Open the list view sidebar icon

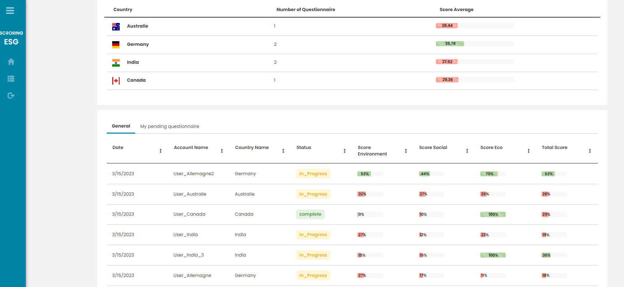click(x=11, y=78)
